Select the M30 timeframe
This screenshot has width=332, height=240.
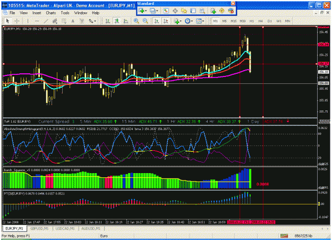pyautogui.click(x=243, y=21)
